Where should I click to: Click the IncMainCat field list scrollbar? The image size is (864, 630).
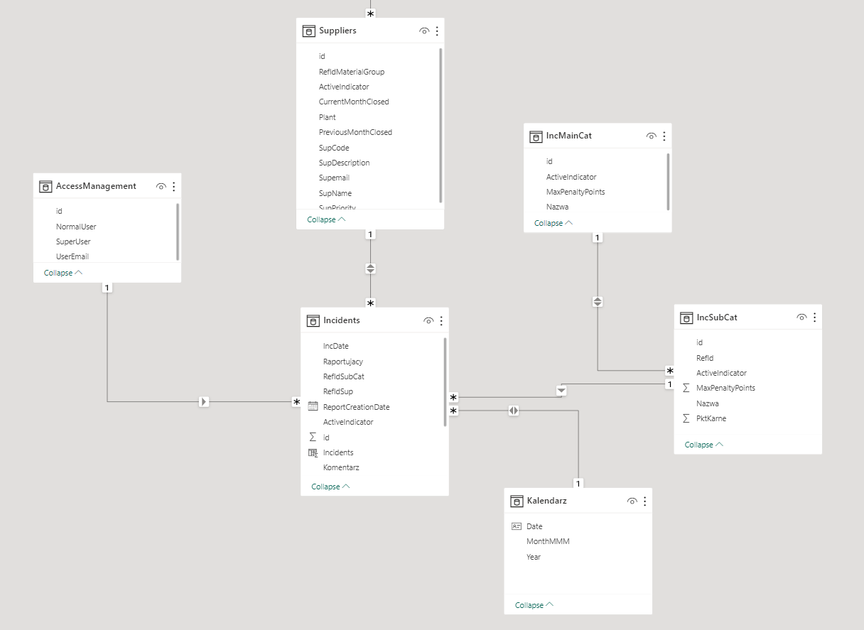tap(668, 181)
